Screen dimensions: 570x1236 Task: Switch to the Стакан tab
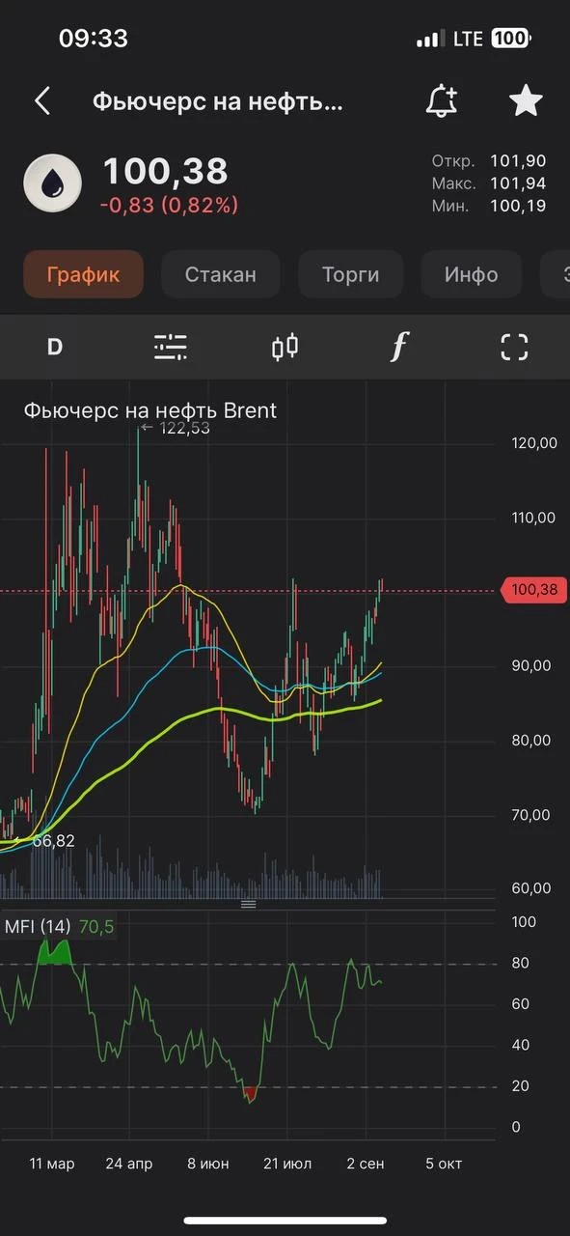click(x=220, y=274)
